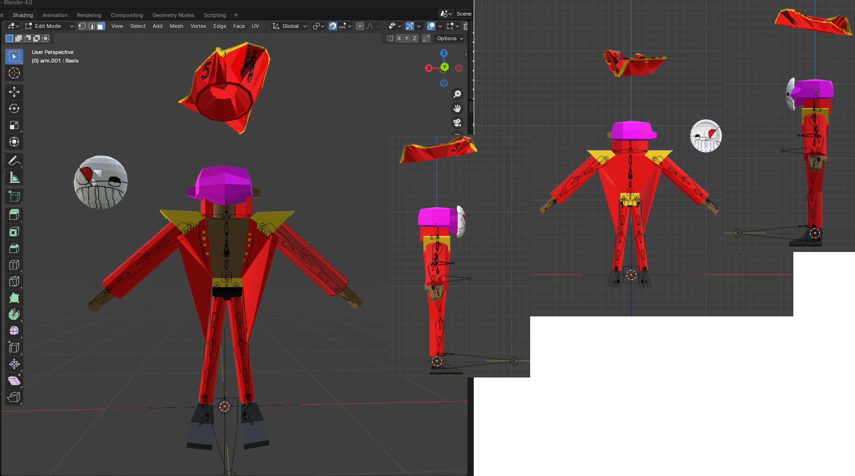Pick the Edge Slide tool
This screenshot has height=476, width=855.
14,347
